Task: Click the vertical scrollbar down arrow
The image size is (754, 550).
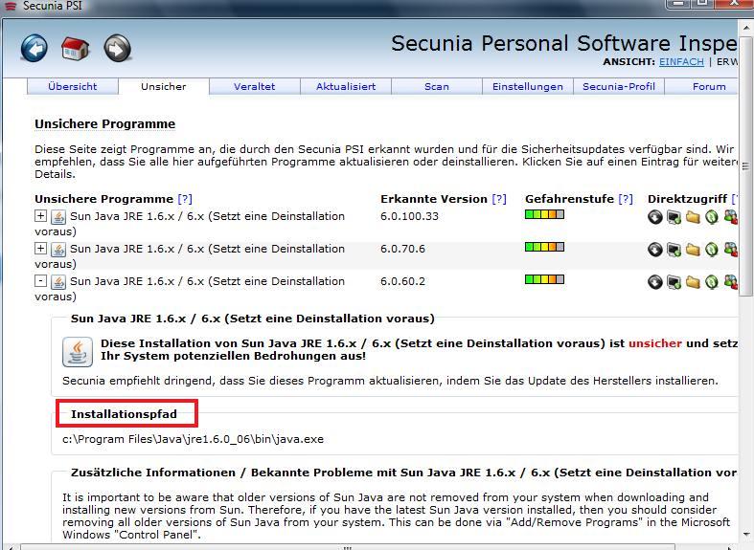Action: coord(745,534)
